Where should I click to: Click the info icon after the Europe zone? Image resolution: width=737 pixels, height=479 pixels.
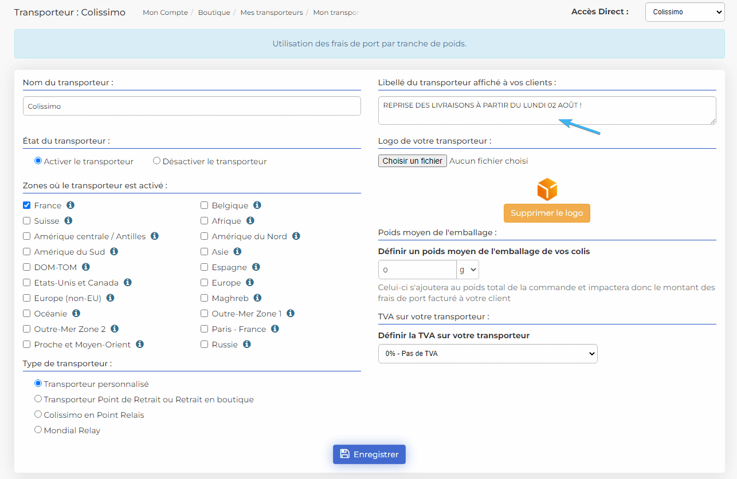click(x=250, y=282)
